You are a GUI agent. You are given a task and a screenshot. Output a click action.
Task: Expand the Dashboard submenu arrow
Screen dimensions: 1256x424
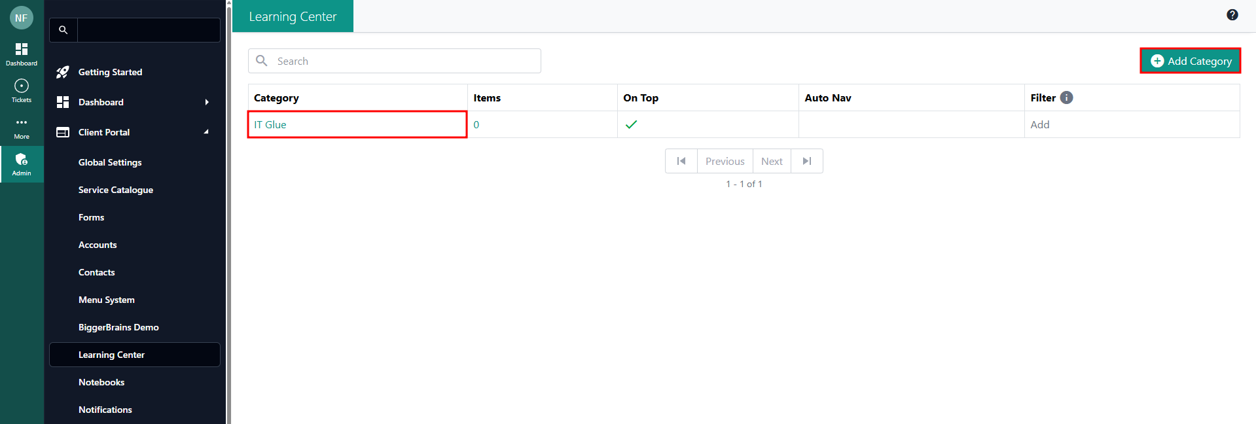click(x=207, y=102)
